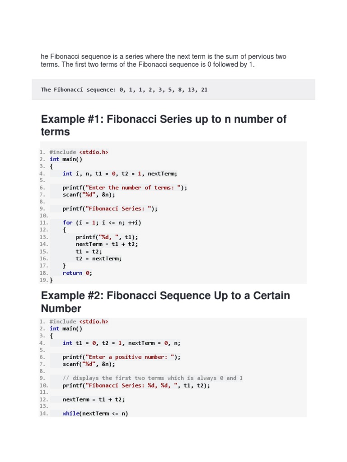Click the "t2 = nextTerm;" line
Viewport: 347px width, 462px height.
(99, 259)
